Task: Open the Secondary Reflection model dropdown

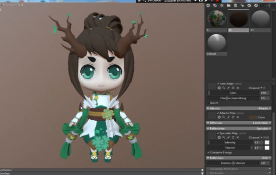Action: point(269,169)
